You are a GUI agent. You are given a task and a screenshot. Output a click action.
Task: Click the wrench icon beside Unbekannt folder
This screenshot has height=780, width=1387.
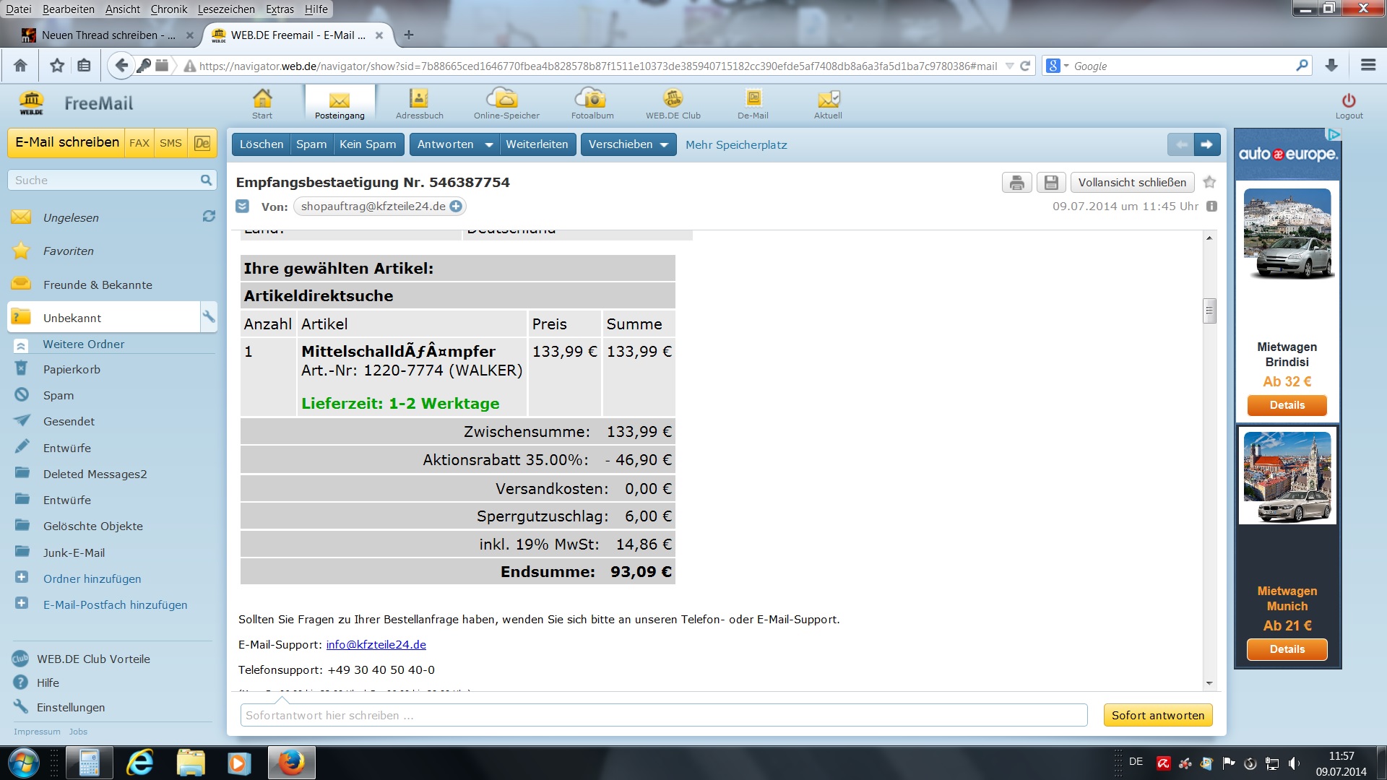[208, 317]
